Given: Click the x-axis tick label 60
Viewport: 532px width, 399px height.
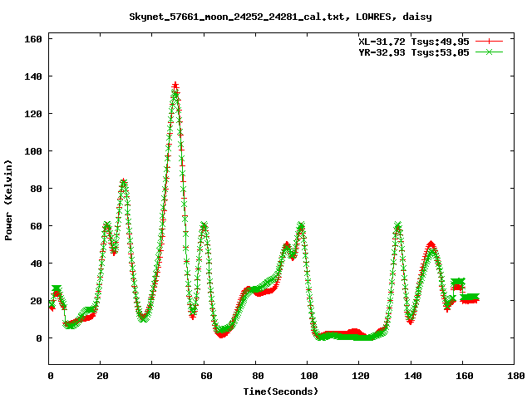Looking at the screenshot, I should pos(206,376).
